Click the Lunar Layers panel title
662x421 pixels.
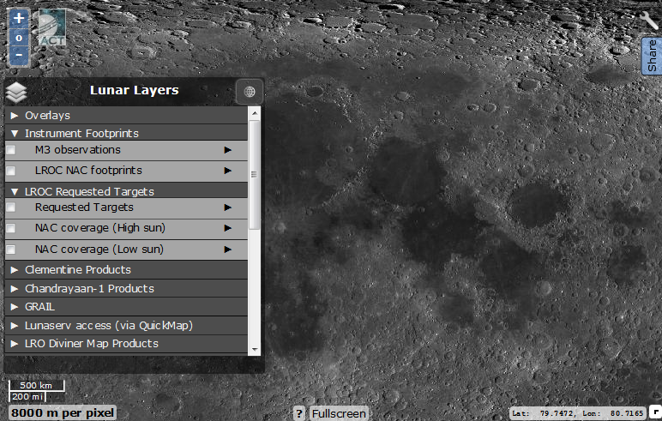pos(135,90)
